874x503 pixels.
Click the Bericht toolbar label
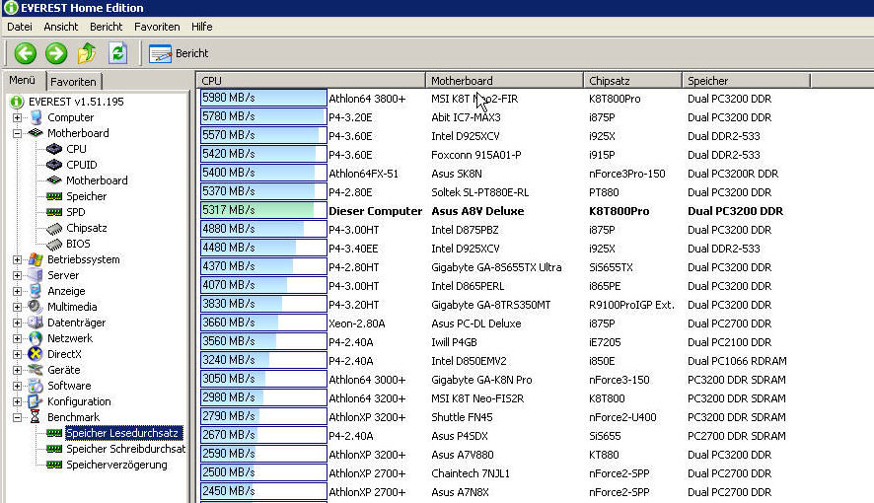point(191,53)
